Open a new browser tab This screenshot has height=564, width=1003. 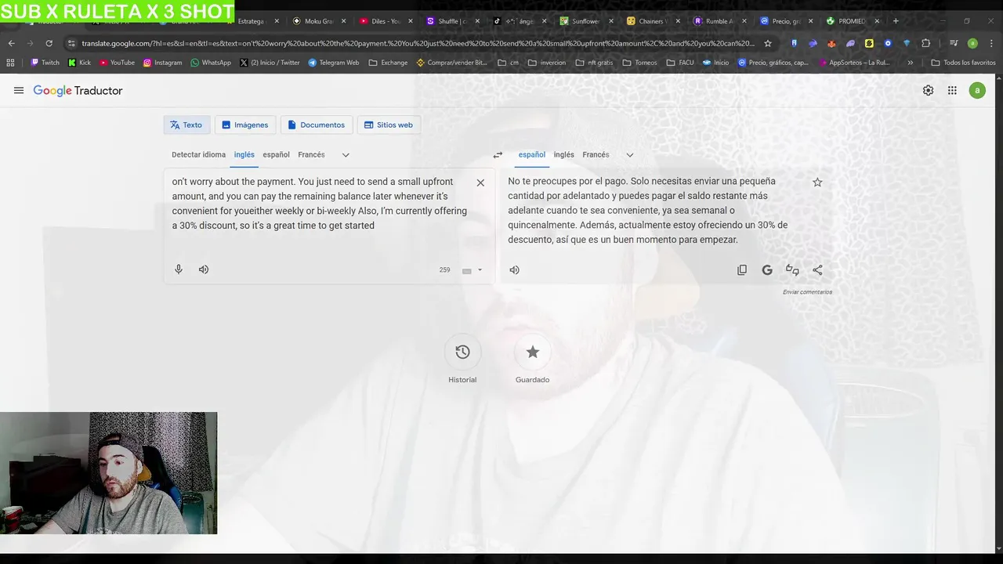[896, 21]
